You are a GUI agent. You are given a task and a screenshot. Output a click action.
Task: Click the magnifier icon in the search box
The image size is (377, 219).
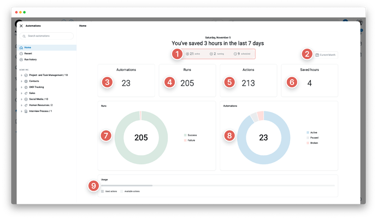pos(24,36)
